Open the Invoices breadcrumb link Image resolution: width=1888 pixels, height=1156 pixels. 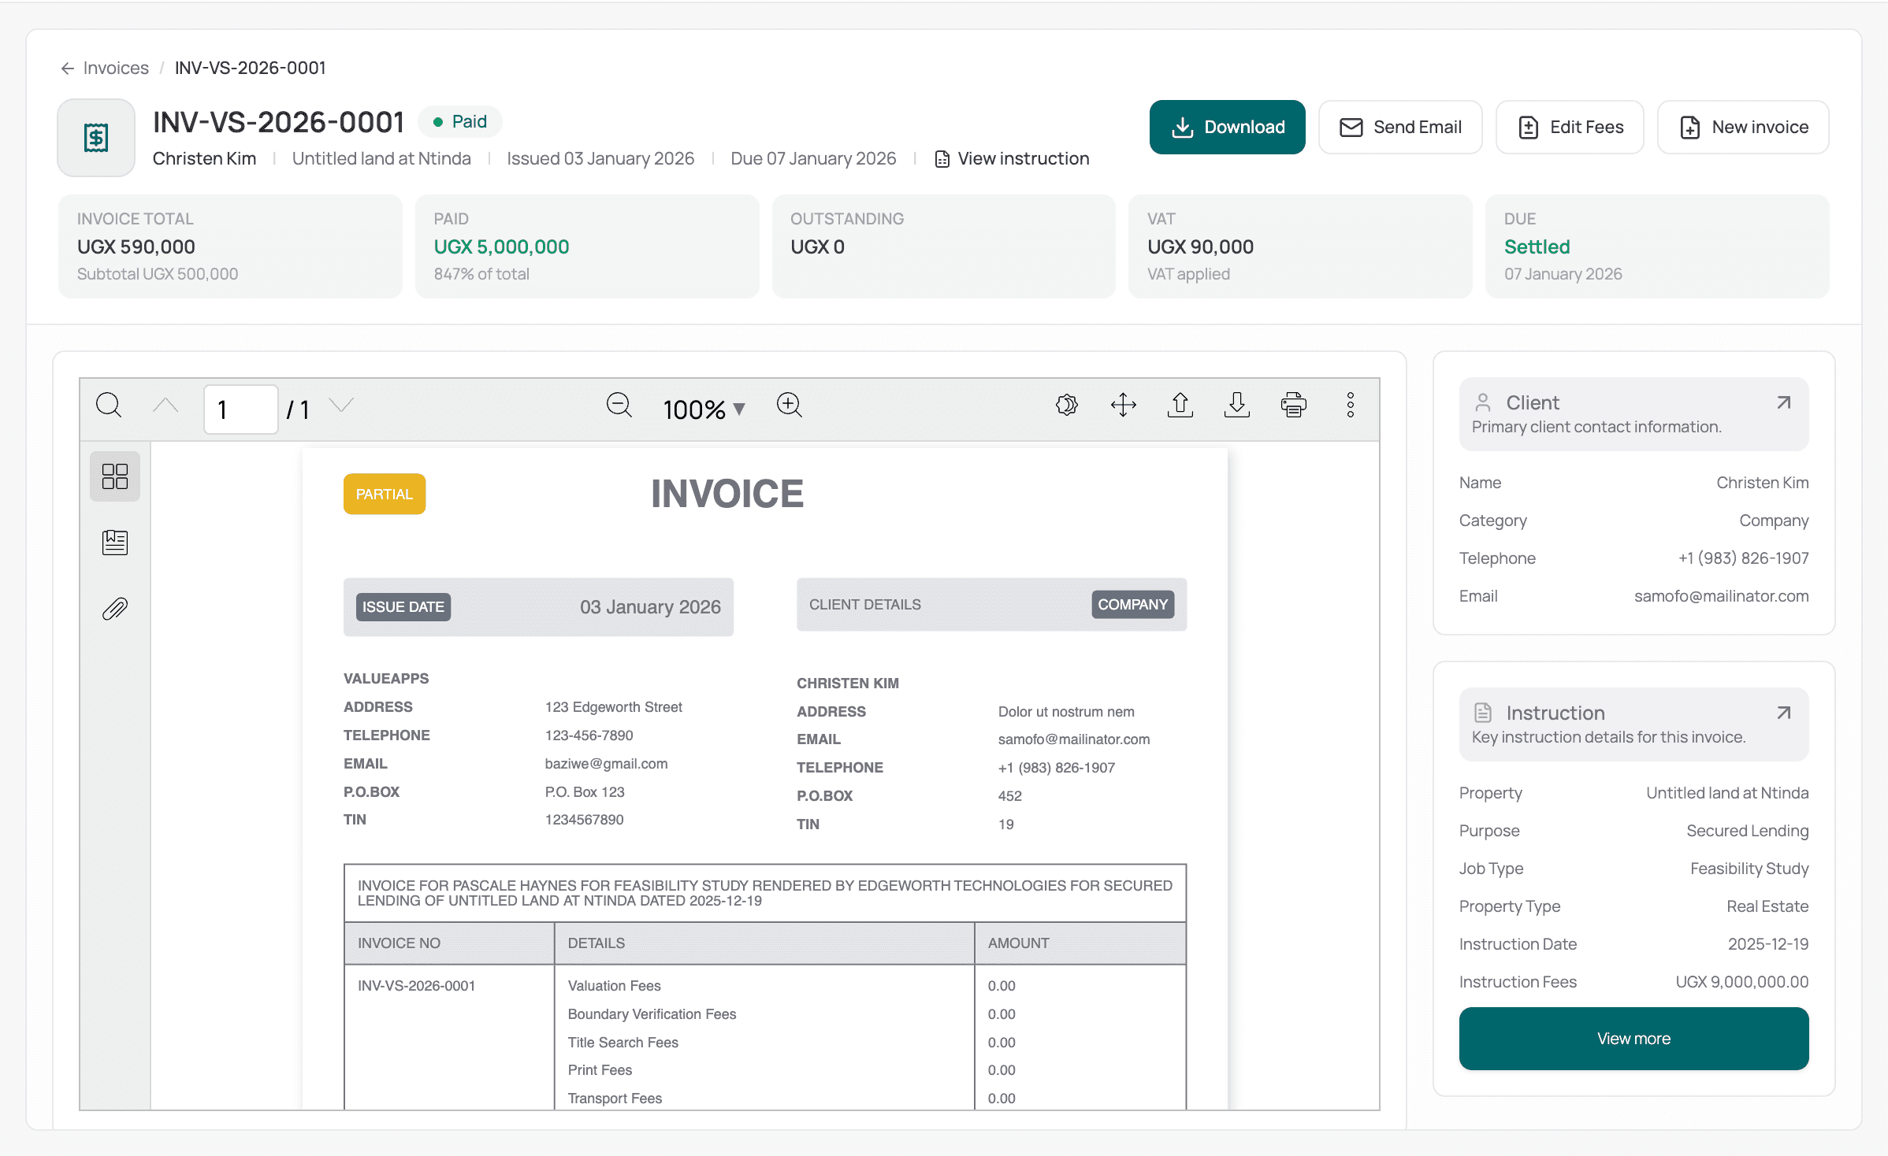pyautogui.click(x=116, y=69)
